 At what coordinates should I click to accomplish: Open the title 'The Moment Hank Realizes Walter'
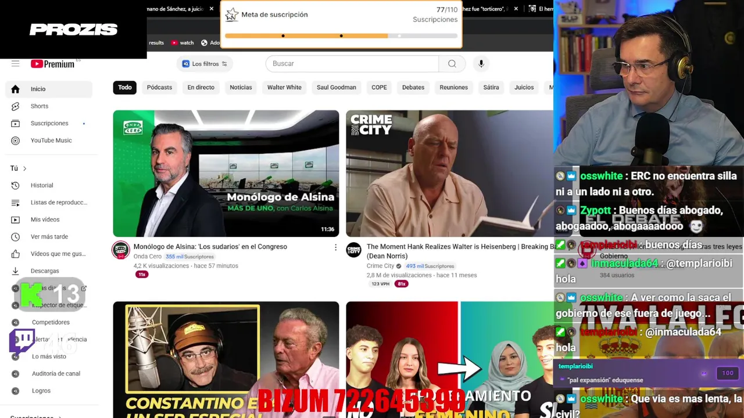point(460,251)
